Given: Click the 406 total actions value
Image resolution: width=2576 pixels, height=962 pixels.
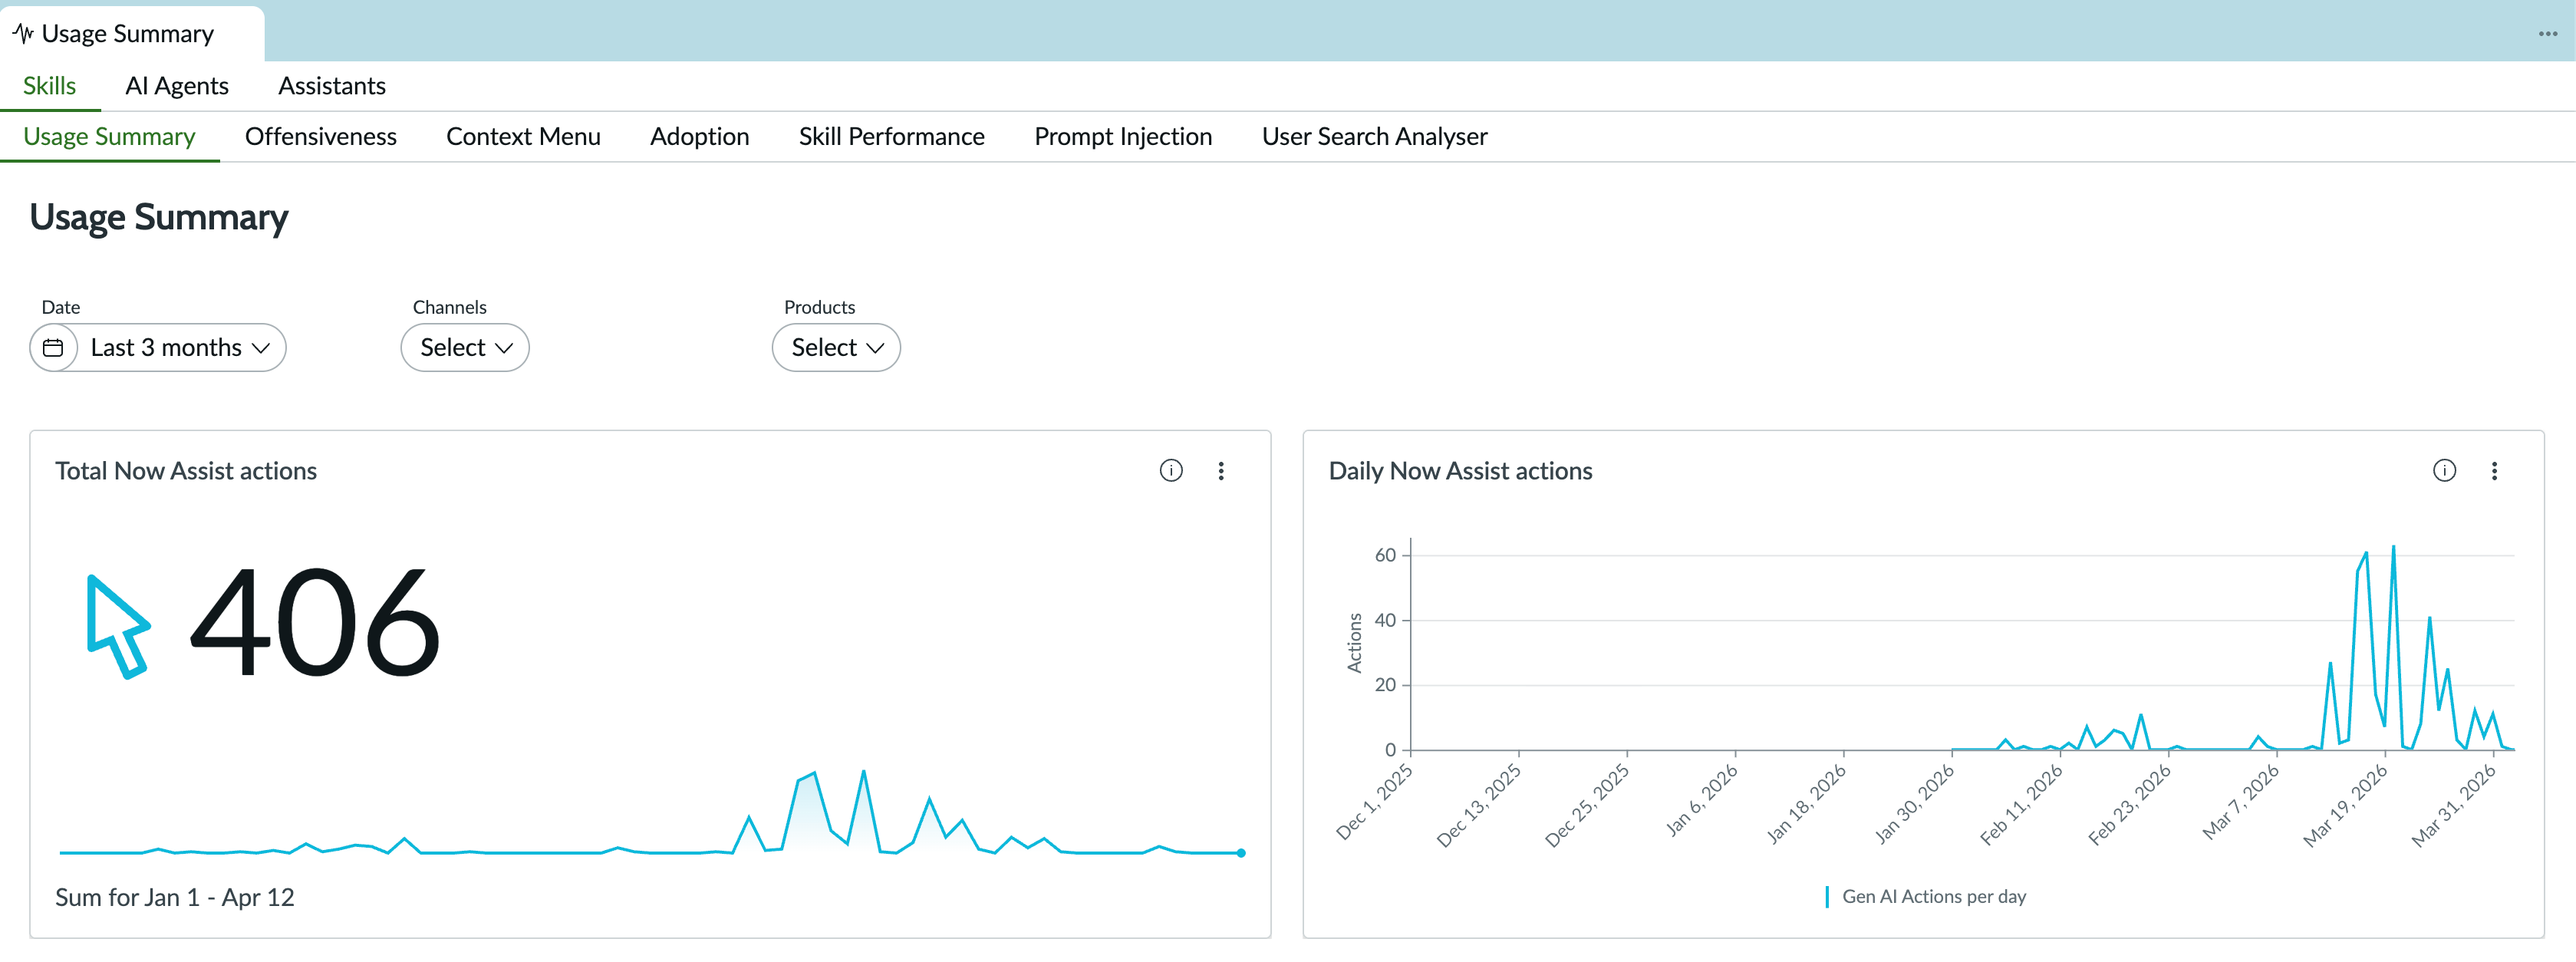Looking at the screenshot, I should click(x=315, y=623).
